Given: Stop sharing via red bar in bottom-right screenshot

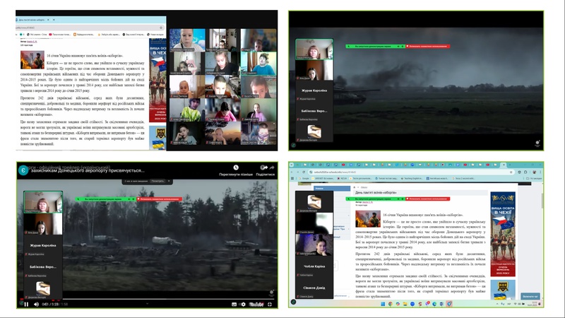Looking at the screenshot, I should (428, 199).
